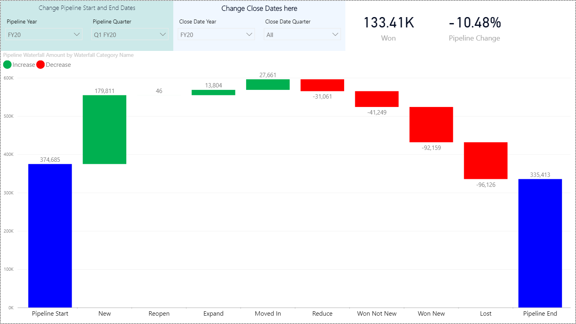Click the chart title 'Pipeline Waterfall Amount by Waterfall Category Name'
576x324 pixels.
69,55
